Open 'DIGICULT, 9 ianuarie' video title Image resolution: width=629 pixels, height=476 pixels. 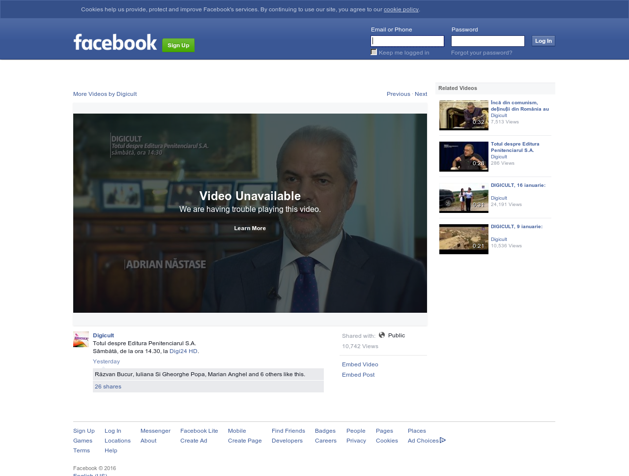[516, 227]
